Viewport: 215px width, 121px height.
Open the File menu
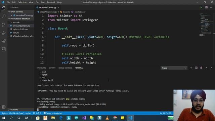(8, 2)
